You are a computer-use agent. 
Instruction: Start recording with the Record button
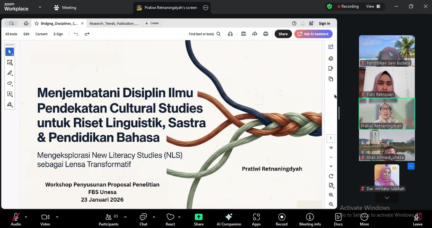282,219
